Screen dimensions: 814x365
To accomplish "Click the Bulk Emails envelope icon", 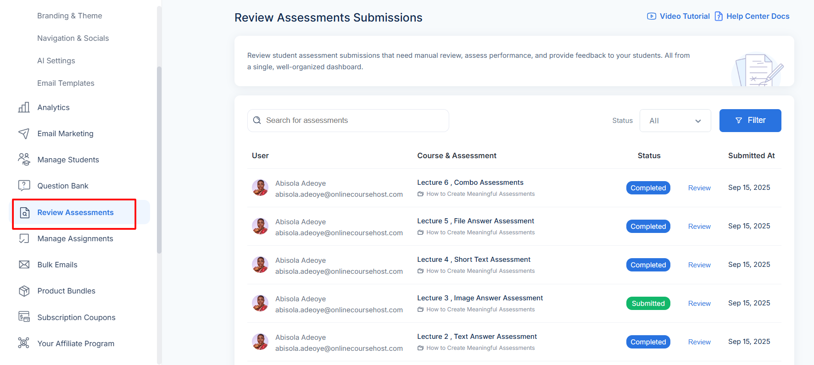I will 24,265.
